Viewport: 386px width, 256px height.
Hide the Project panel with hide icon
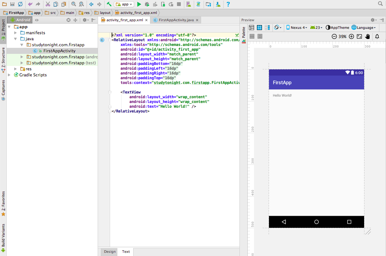(x=94, y=20)
